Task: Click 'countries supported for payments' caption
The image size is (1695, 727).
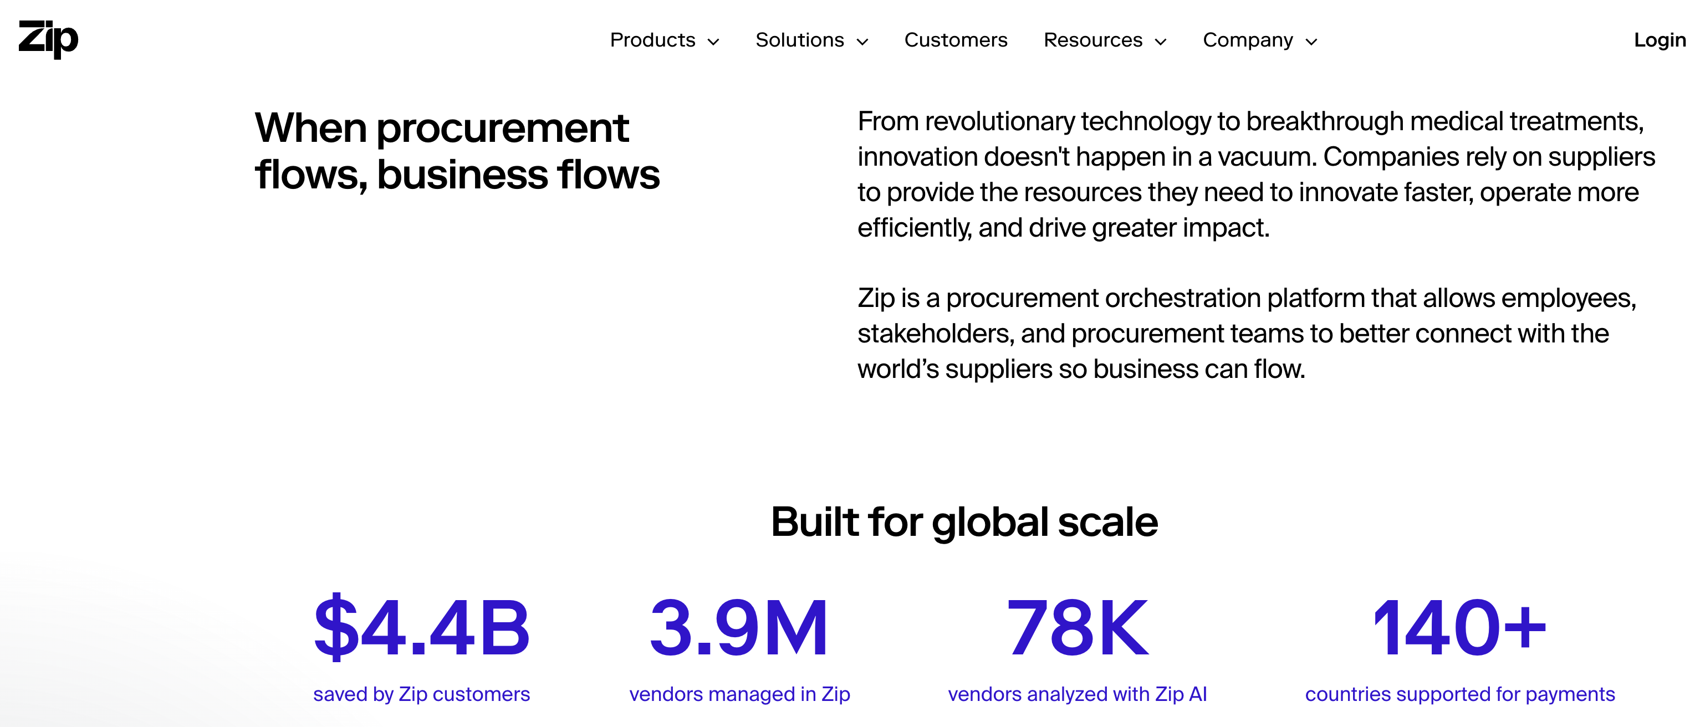Action: (1459, 694)
